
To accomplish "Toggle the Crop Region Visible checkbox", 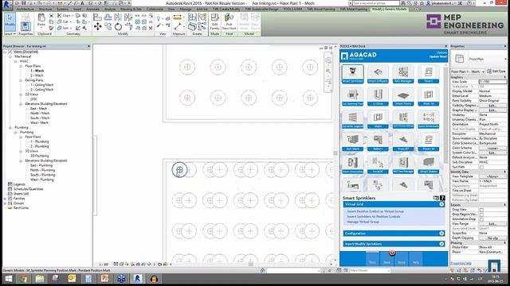I will (x=481, y=214).
